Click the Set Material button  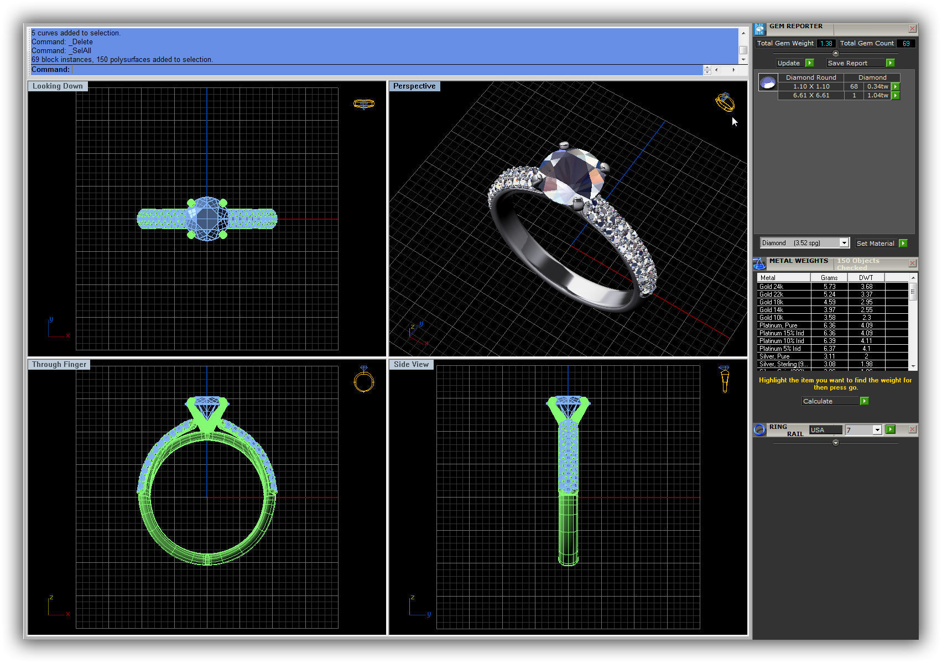click(876, 244)
